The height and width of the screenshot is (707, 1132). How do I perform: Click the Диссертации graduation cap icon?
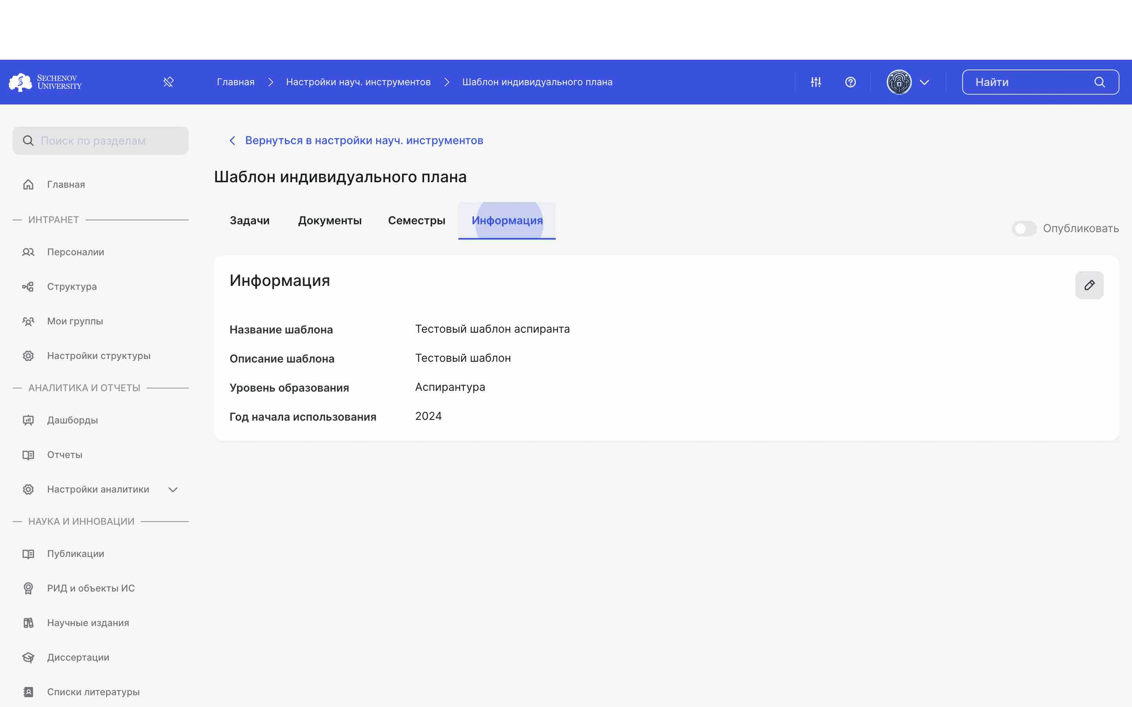[x=28, y=658]
